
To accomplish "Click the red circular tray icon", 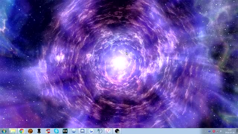I will (214, 131).
